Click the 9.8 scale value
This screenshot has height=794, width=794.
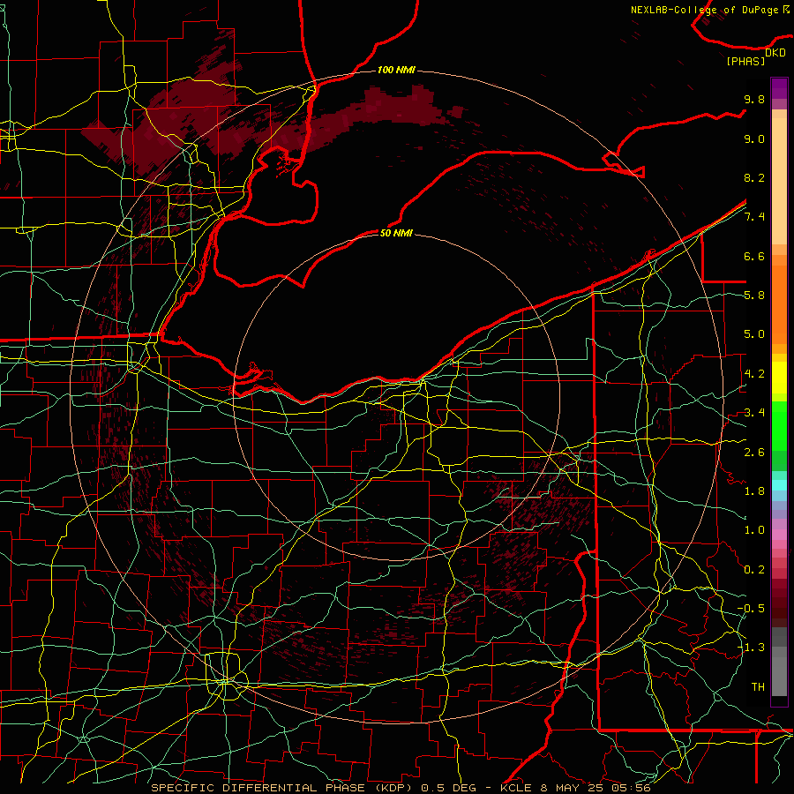click(754, 99)
